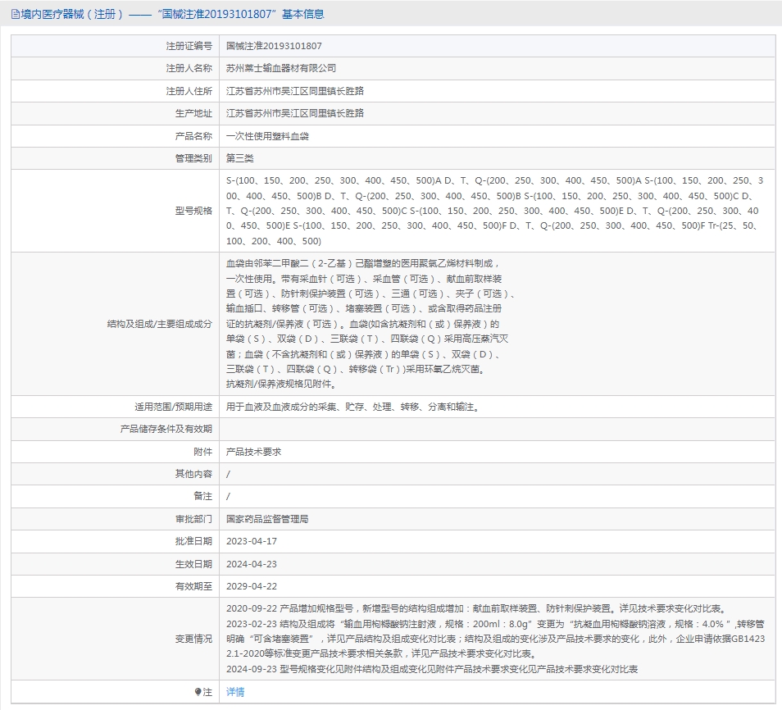782x710 pixels.
Task: Click the 产品储存条件及有效期 label
Action: (x=166, y=429)
